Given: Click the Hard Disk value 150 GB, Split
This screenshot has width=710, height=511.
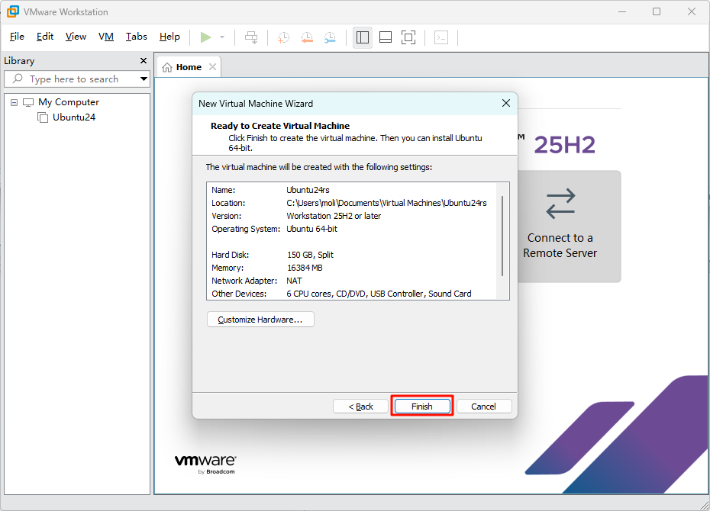Looking at the screenshot, I should [x=310, y=255].
